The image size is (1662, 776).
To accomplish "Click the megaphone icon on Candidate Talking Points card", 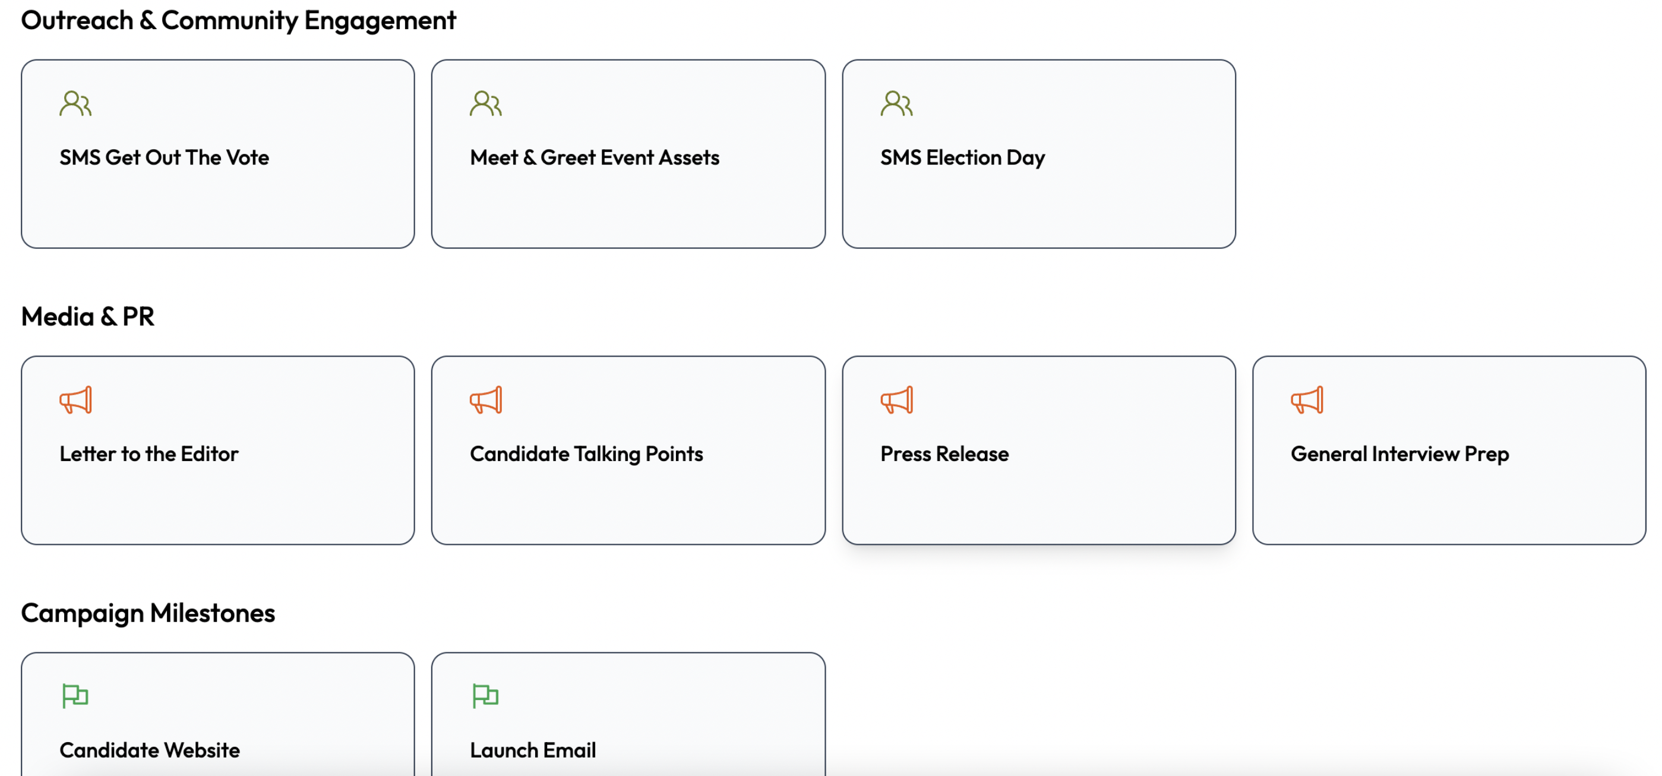I will [487, 400].
